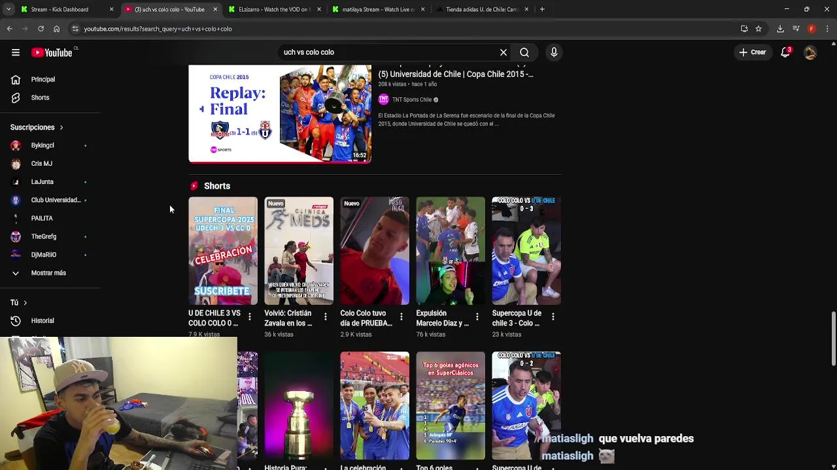This screenshot has height=470, width=837.
Task: Click the address bar URL
Action: 158,29
